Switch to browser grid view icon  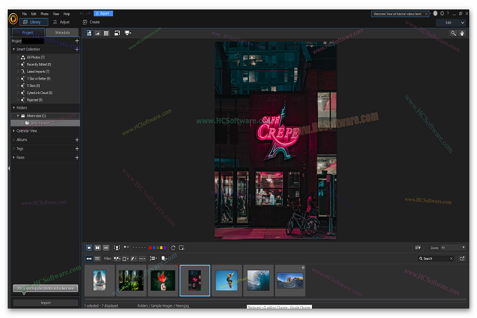(x=106, y=33)
